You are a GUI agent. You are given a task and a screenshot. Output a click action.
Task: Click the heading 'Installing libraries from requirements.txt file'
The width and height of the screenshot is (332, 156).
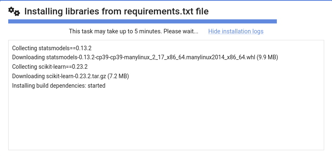coord(116,12)
